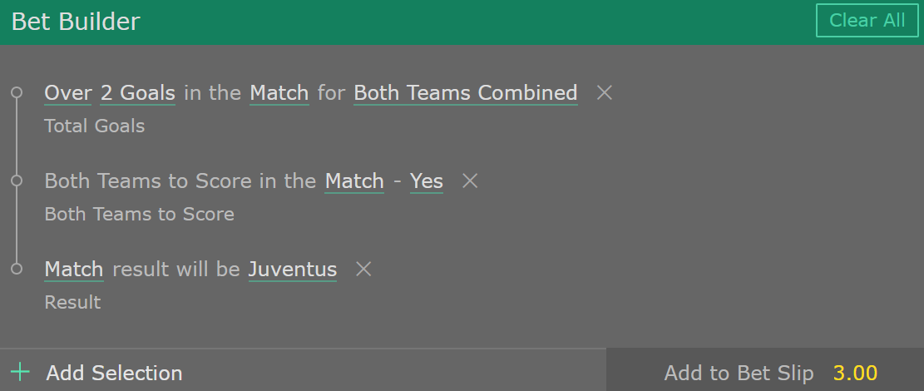The width and height of the screenshot is (924, 391).
Task: Change the 2 Goals value
Action: click(138, 93)
